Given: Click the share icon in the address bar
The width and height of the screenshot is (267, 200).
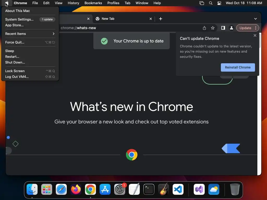Looking at the screenshot, I should tap(204, 28).
